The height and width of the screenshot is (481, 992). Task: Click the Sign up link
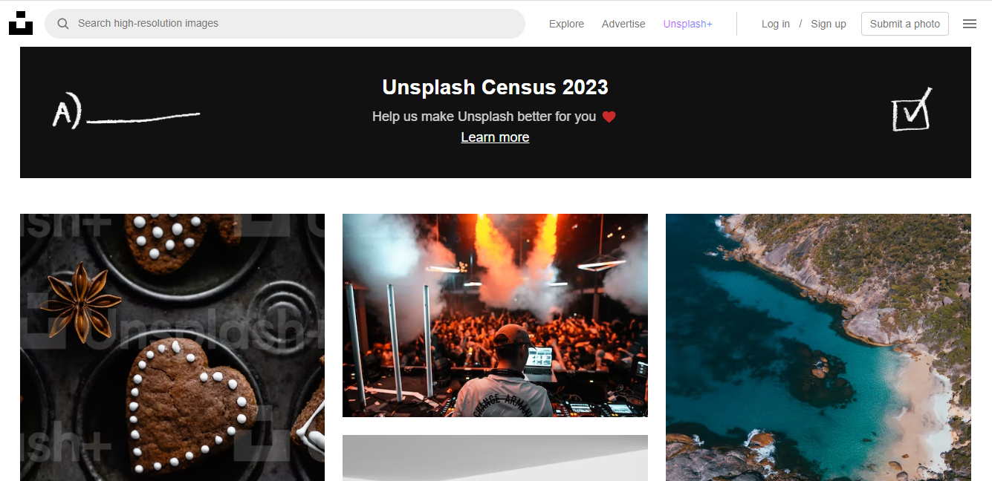(x=829, y=24)
